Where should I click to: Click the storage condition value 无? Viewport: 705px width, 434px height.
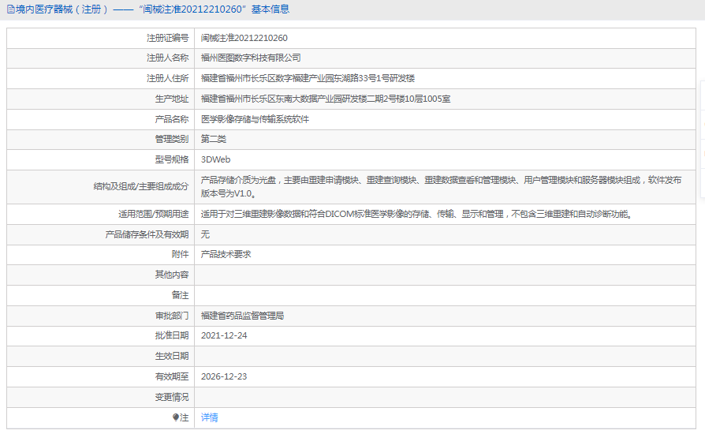205,234
